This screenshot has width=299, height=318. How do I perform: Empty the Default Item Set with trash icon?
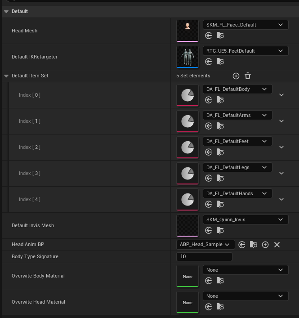[x=248, y=76]
